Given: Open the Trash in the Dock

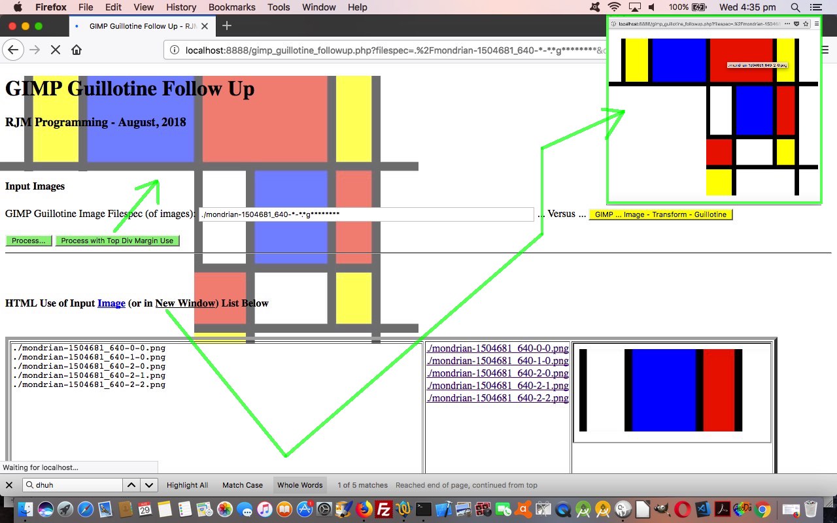Looking at the screenshot, I should click(x=811, y=509).
